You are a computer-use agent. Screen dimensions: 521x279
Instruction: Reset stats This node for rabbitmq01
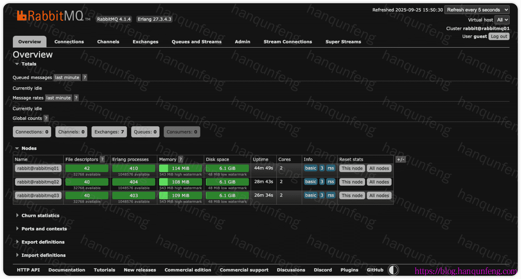[x=352, y=168]
